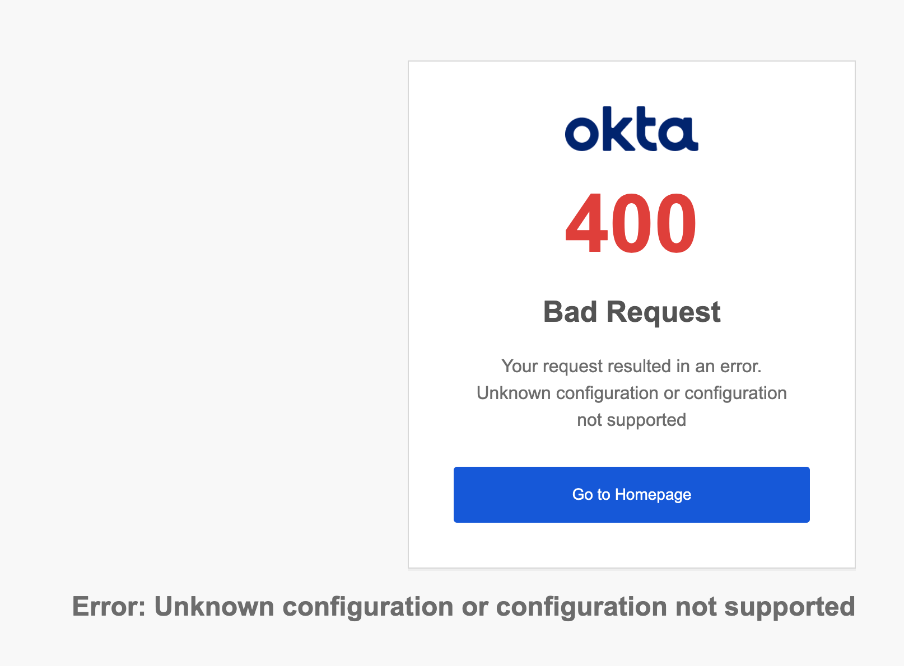Screen dimensions: 904x666
Task: Select the line Your request resulted in an error
Action: click(x=631, y=366)
